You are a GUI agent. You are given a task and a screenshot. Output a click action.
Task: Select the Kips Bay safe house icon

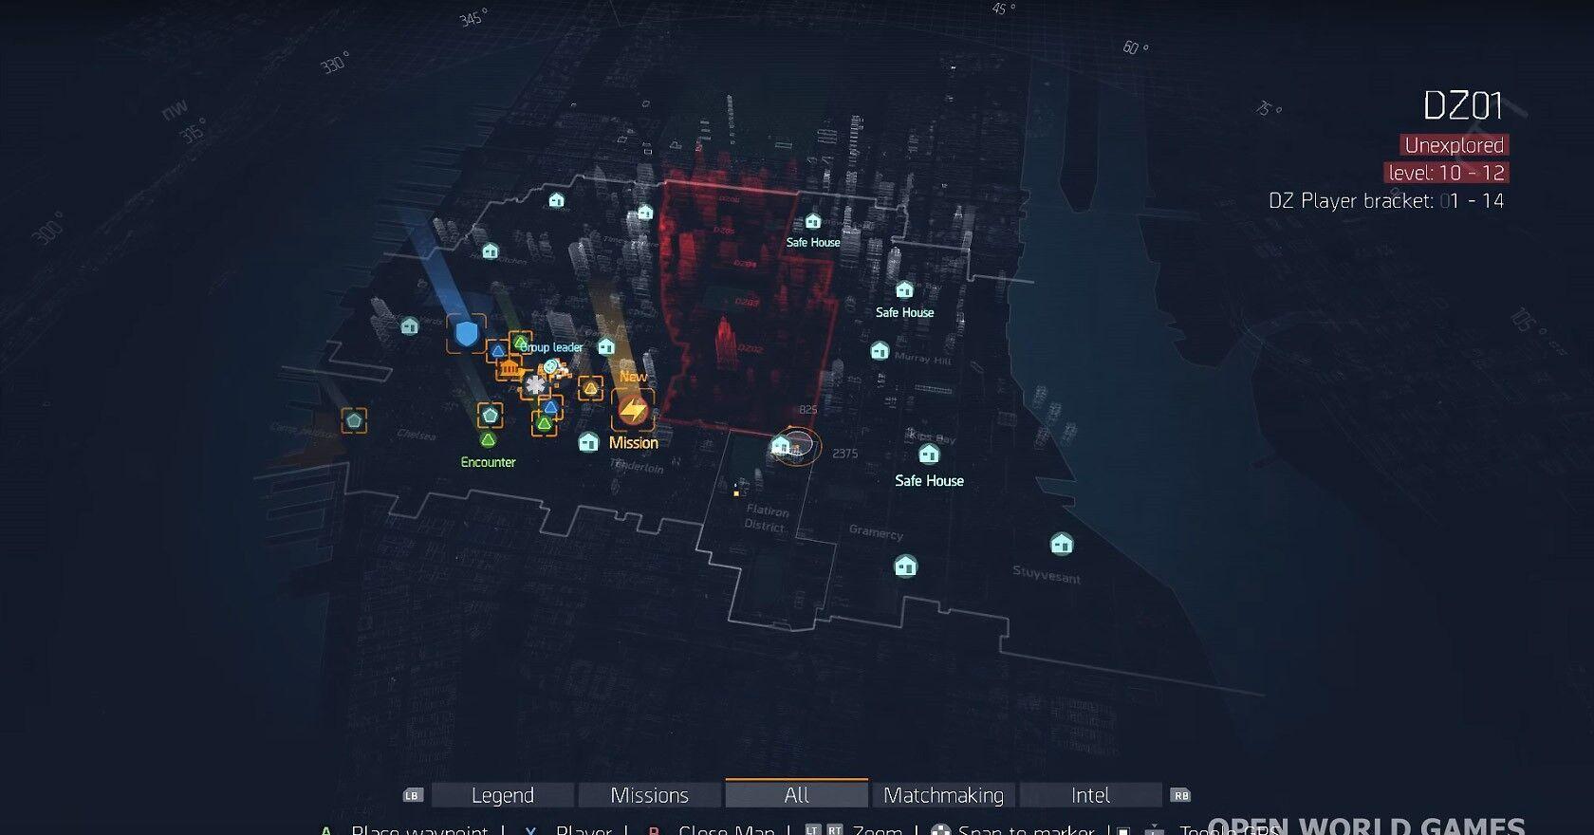pos(929,455)
